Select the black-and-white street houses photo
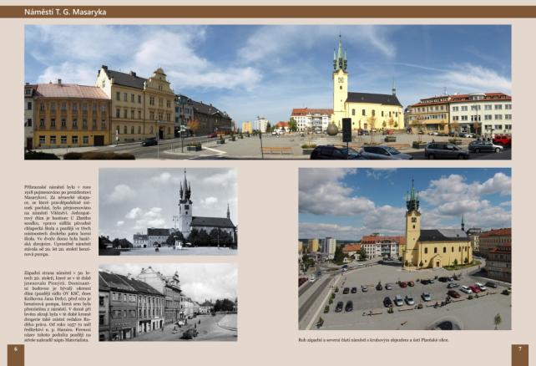This screenshot has width=536, height=366. tap(167, 302)
